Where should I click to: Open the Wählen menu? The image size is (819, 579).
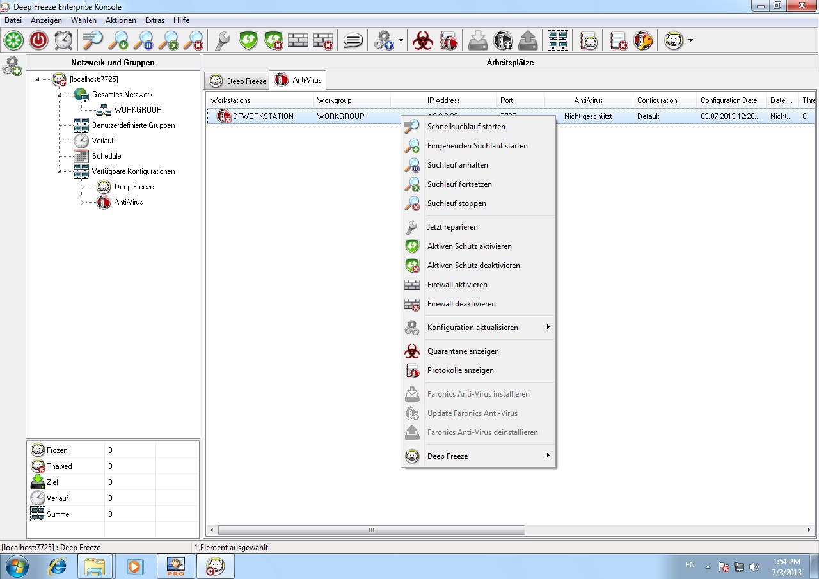tap(84, 20)
